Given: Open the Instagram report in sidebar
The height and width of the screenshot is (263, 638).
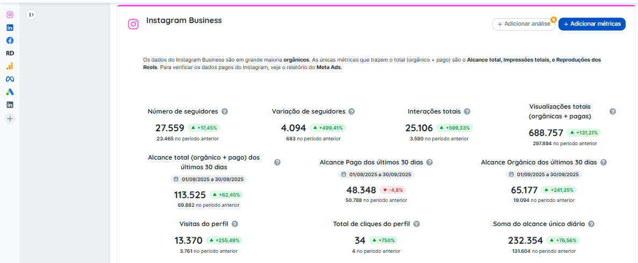Looking at the screenshot, I should point(10,14).
